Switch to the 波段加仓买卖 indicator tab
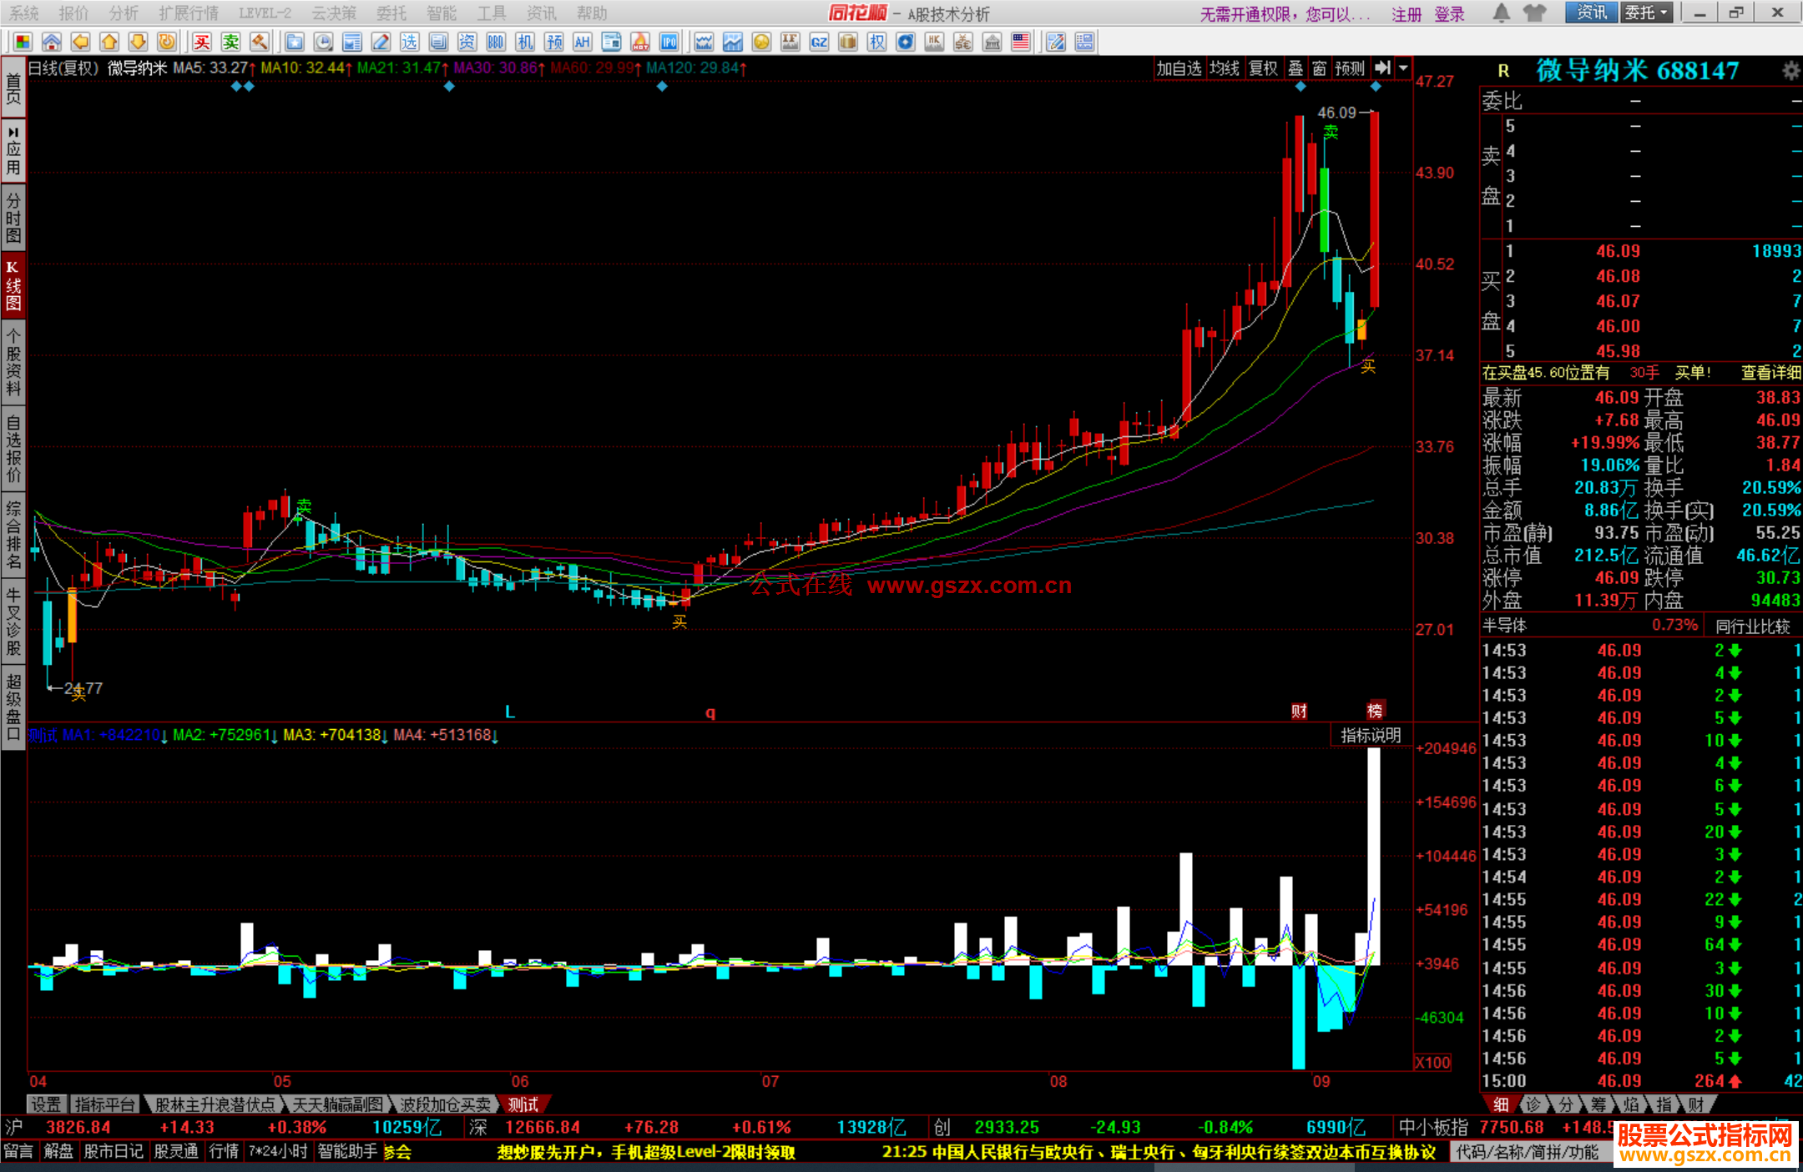Viewport: 1803px width, 1172px height. click(445, 1104)
